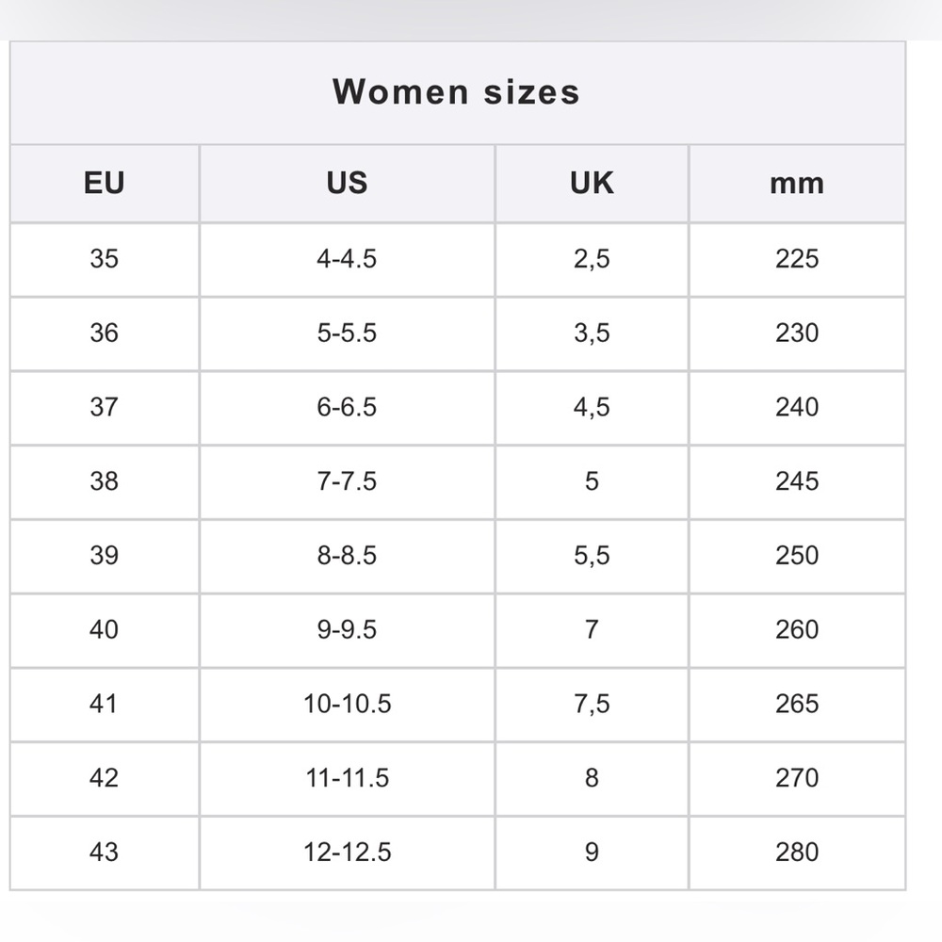This screenshot has height=942, width=942.
Task: Select US size 10-10.5 cell
Action: 347,704
